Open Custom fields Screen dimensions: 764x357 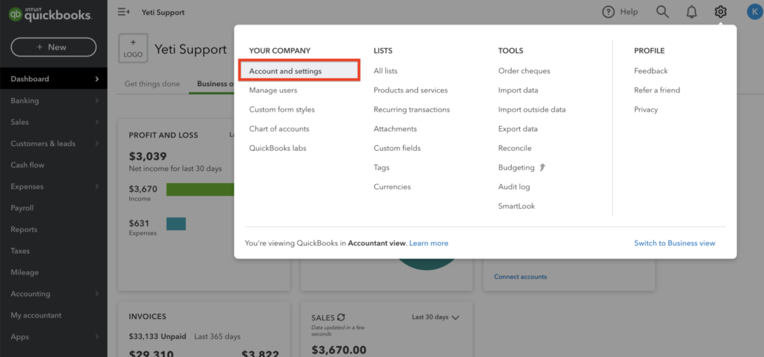(x=397, y=148)
